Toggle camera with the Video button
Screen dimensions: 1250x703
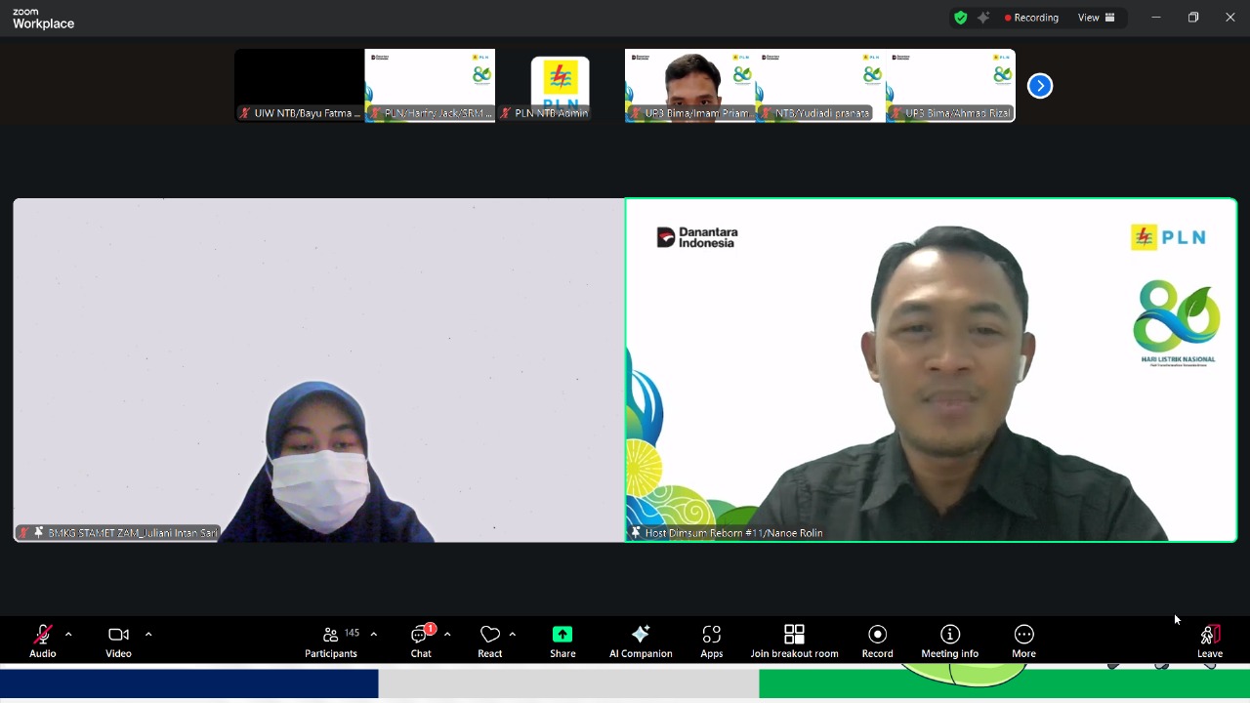[118, 641]
